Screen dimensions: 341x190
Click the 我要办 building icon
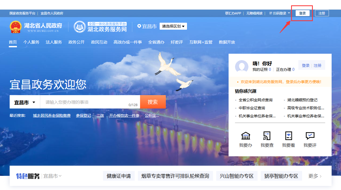coord(245,136)
